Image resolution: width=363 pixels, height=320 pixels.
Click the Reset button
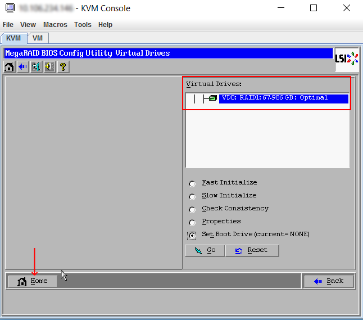pyautogui.click(x=252, y=250)
